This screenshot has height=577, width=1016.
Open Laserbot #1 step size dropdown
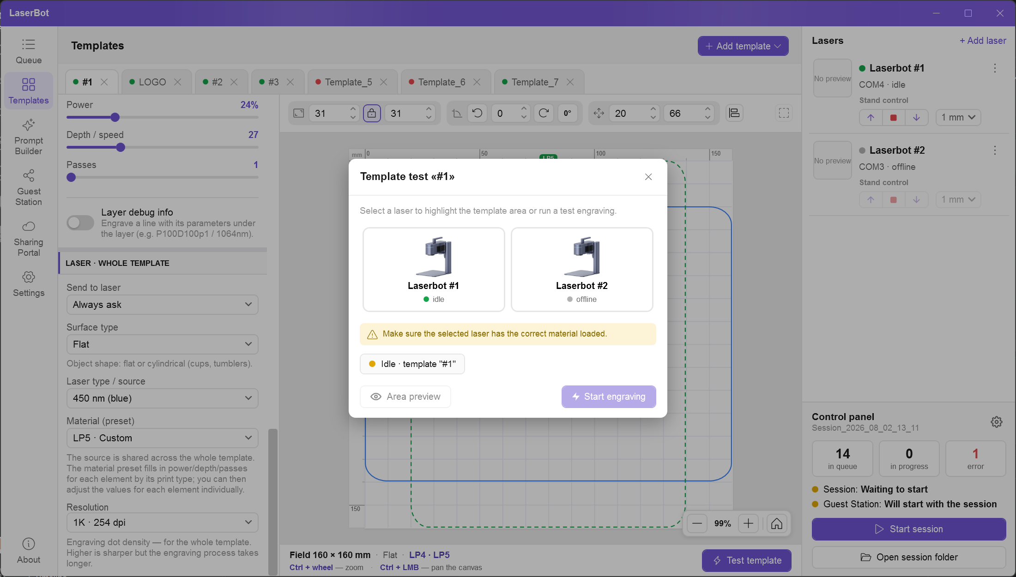tap(958, 117)
